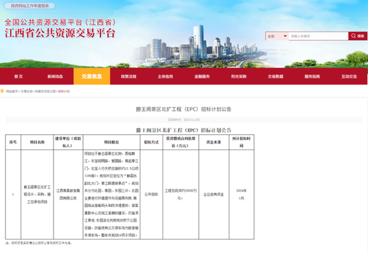The image size is (368, 253).
Task: Expand the 全部 search category dropdown
Action: [x=277, y=36]
